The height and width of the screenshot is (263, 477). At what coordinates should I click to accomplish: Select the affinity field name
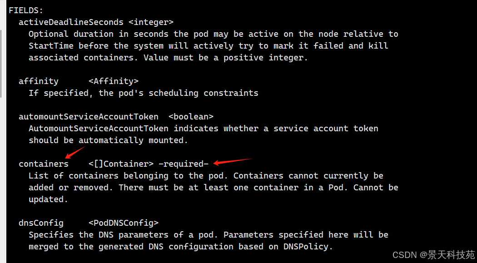pos(39,81)
